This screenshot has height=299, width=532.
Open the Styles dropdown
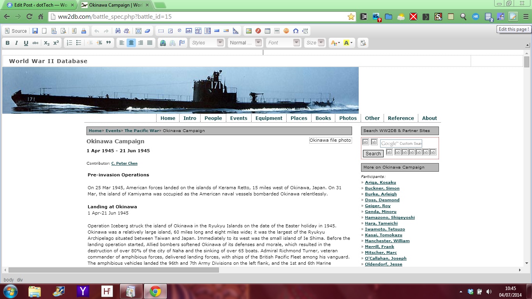point(207,43)
